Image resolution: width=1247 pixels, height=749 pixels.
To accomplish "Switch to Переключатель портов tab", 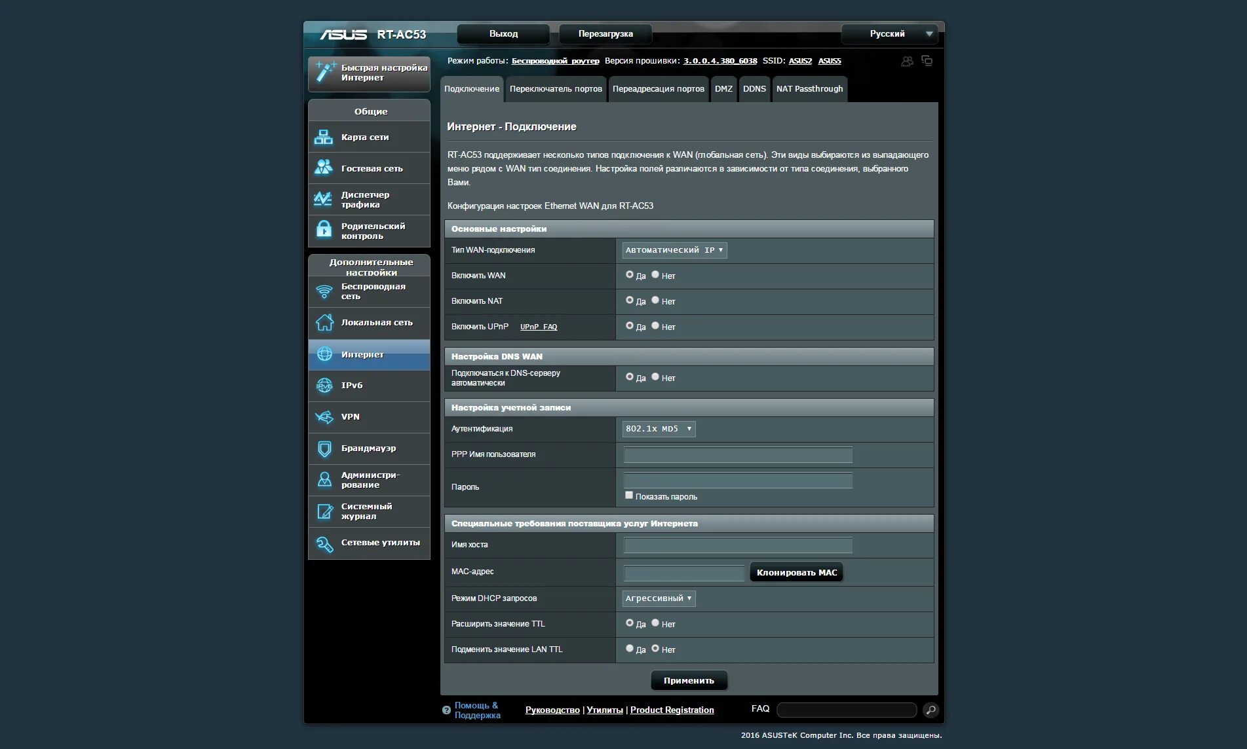I will 556,89.
